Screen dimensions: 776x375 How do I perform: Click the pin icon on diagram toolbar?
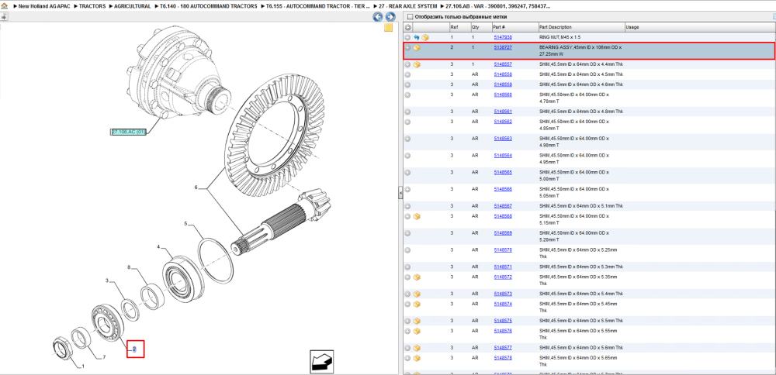pyautogui.click(x=3, y=16)
